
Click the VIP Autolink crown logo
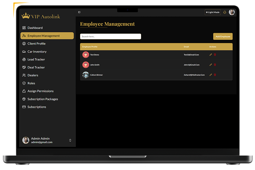point(26,16)
